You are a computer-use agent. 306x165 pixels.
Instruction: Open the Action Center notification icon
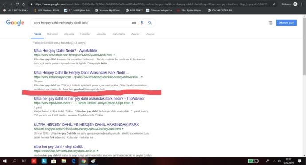299,161
